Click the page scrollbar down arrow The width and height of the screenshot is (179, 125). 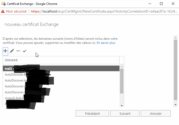point(176,105)
